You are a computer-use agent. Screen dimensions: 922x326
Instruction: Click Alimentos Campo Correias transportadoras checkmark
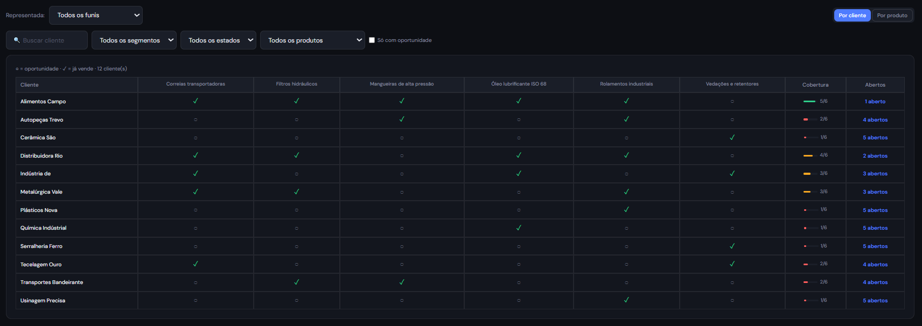pos(195,101)
